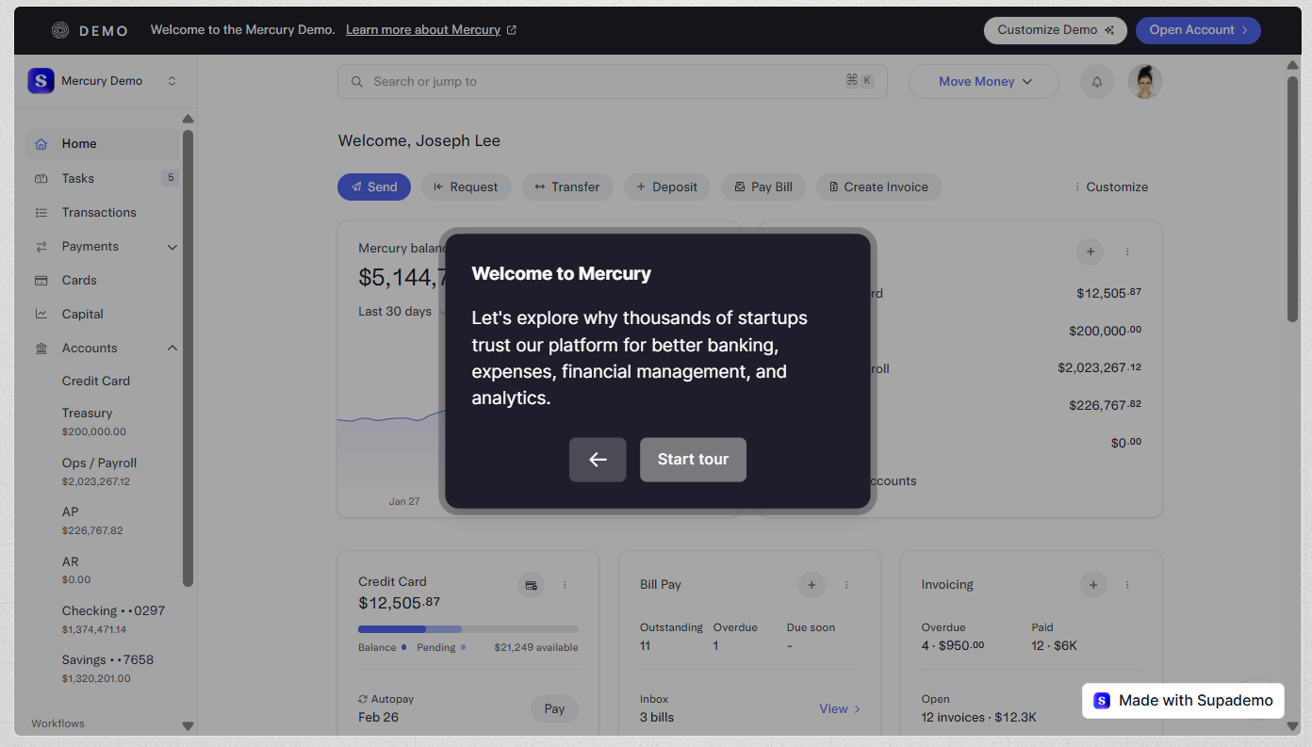This screenshot has width=1312, height=747.
Task: Expand the Payments submenu chevron
Action: (x=172, y=247)
